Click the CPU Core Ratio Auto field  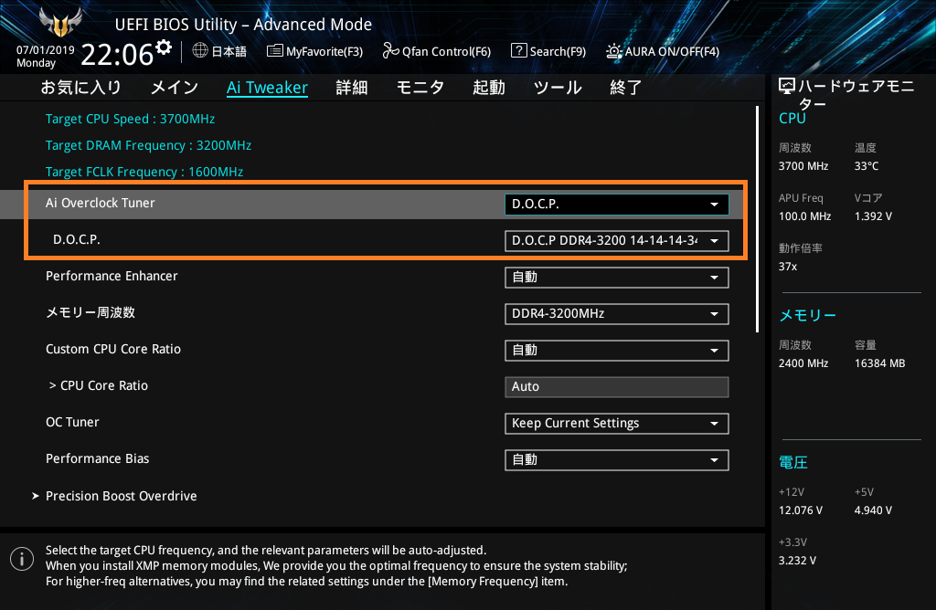pos(617,386)
